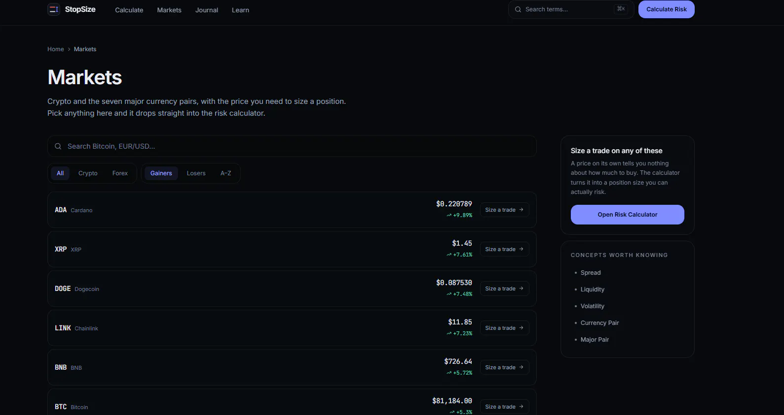Open the Currency Pair concept link
784x415 pixels.
tap(599, 323)
